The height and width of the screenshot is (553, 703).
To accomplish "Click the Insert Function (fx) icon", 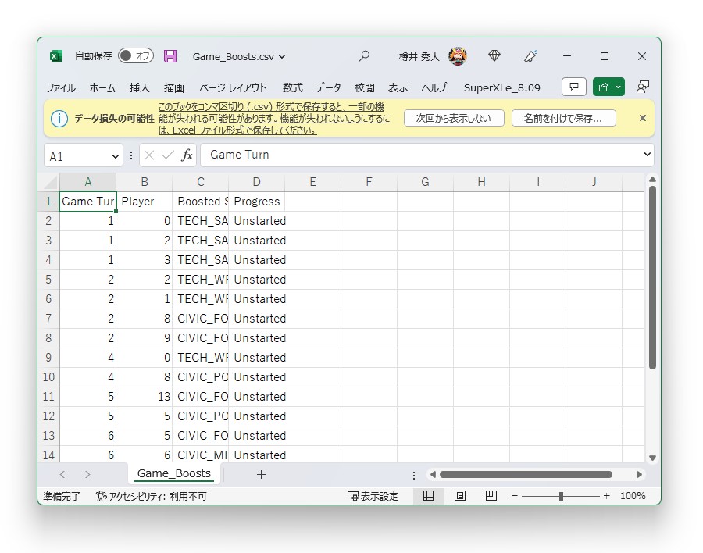I will (186, 155).
